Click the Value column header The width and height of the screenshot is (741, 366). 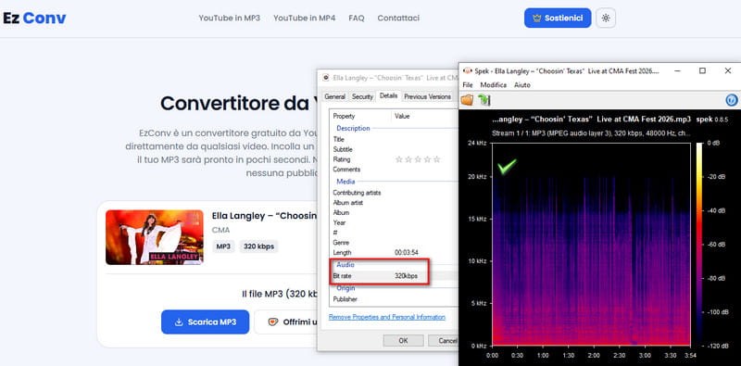425,116
